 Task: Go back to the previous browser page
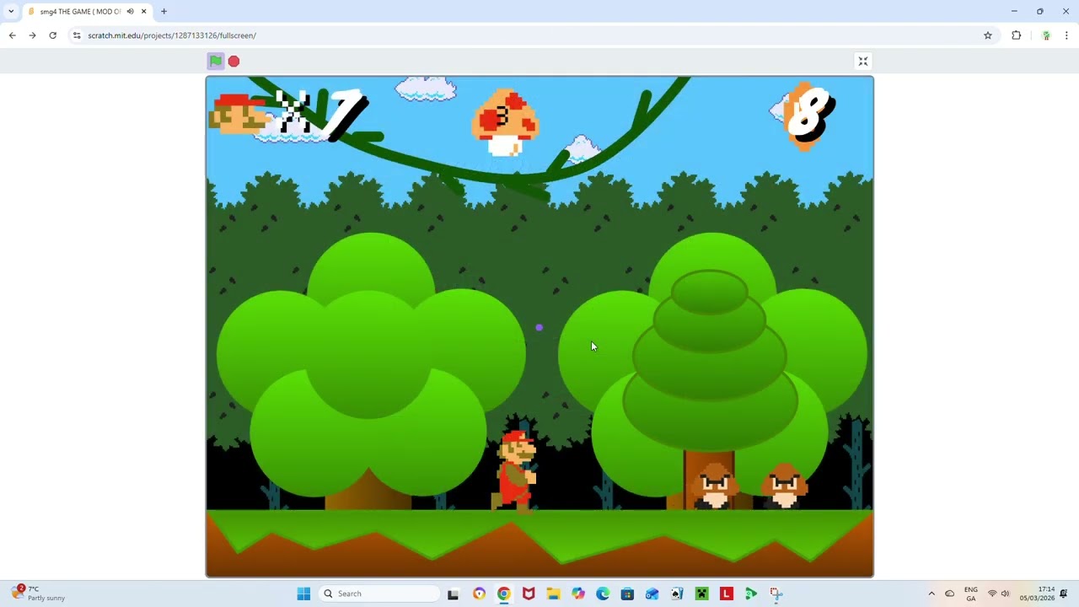pyautogui.click(x=12, y=35)
